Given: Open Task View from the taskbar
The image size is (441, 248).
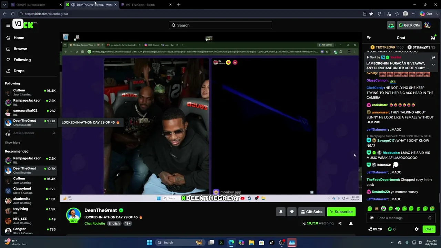Looking at the screenshot, I should point(211,242).
